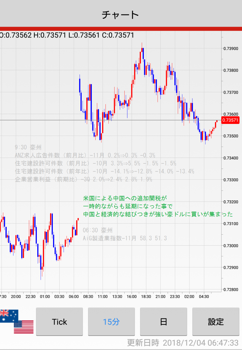Screen dimensions: 242x350
Task: Select the 15分 timeframe
Action: point(111,322)
